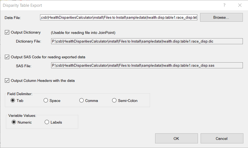248x148 pixels.
Task: Select Numeric variable values
Action: 14,122
